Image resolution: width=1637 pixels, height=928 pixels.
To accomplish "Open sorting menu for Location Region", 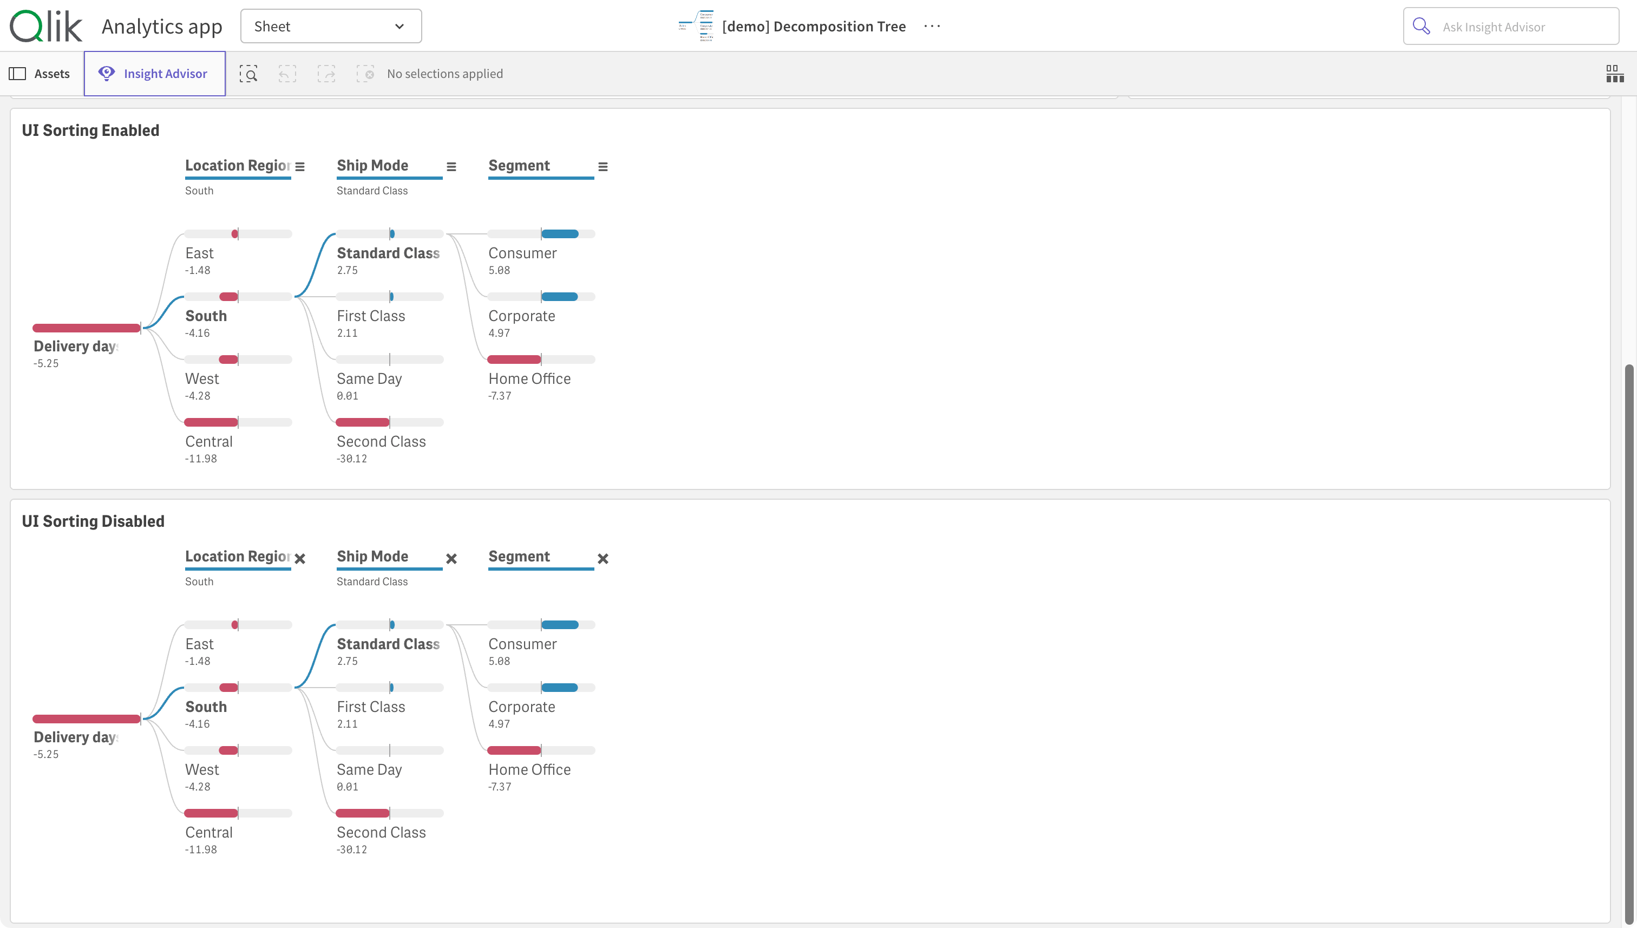I will pyautogui.click(x=300, y=167).
